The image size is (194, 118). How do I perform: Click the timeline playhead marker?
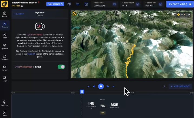(x=82, y=92)
